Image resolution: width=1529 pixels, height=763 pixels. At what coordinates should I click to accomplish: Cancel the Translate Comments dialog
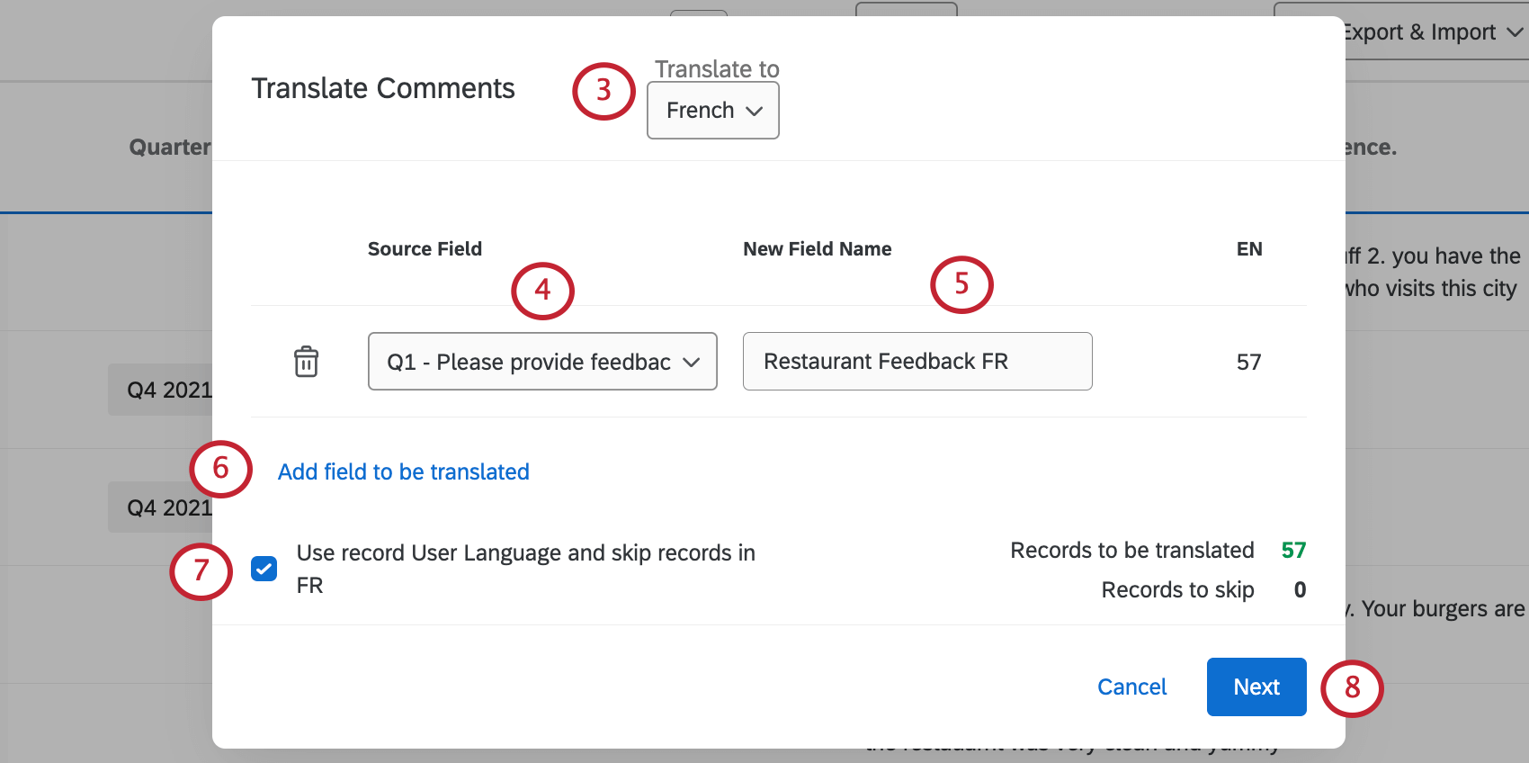[1131, 687]
